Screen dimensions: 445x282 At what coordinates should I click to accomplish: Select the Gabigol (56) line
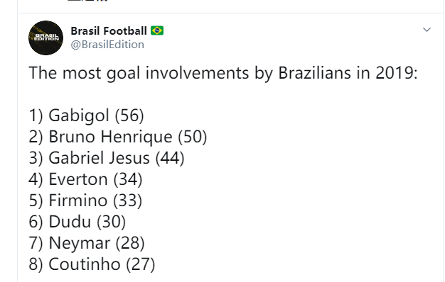pyautogui.click(x=86, y=115)
